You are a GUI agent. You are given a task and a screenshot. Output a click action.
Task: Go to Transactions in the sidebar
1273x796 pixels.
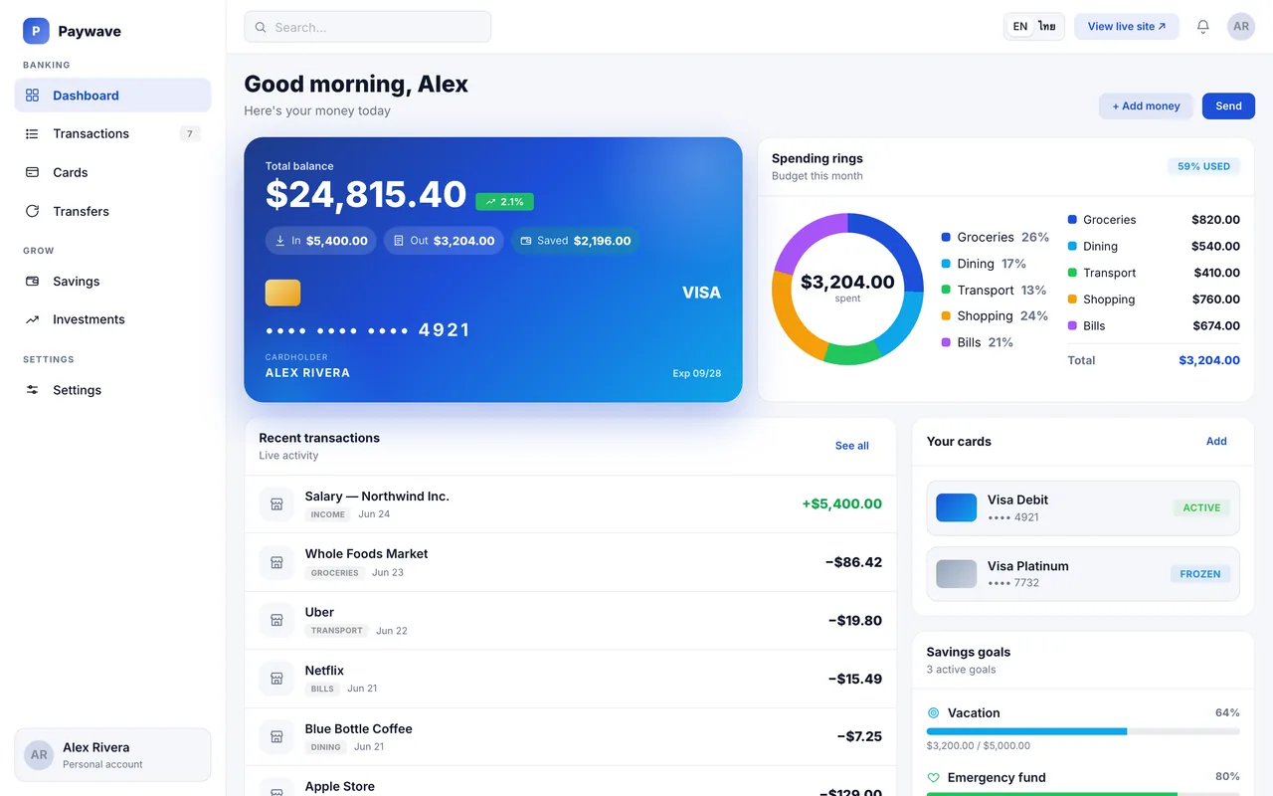pos(112,133)
